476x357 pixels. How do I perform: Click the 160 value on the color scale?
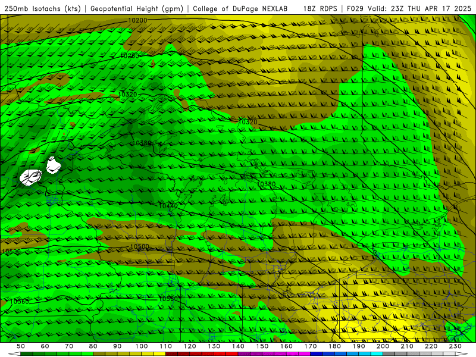(287, 346)
